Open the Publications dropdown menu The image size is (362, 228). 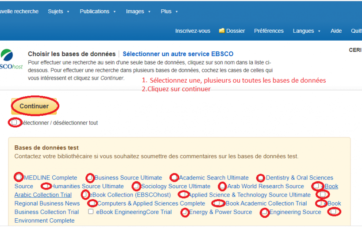click(x=97, y=11)
